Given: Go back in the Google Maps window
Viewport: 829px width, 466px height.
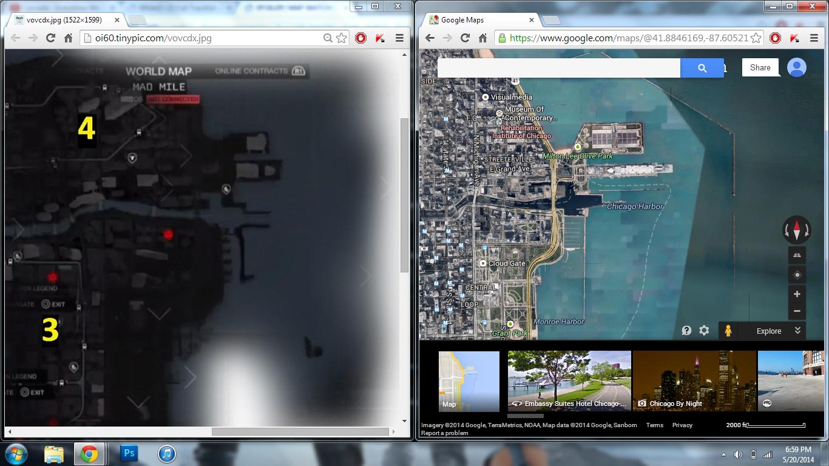Looking at the screenshot, I should (x=430, y=38).
